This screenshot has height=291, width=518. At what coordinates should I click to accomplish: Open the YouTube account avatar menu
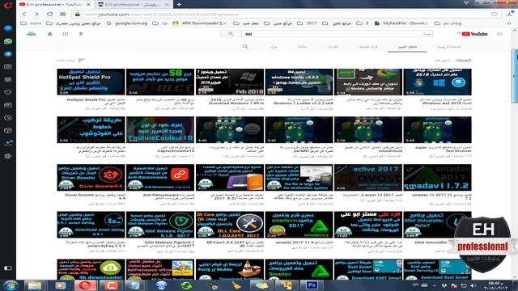tap(32, 34)
